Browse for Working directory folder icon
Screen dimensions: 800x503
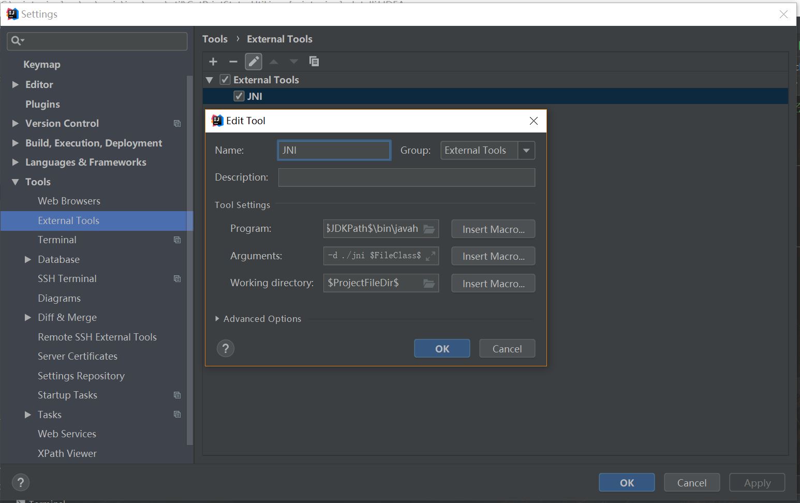point(429,283)
